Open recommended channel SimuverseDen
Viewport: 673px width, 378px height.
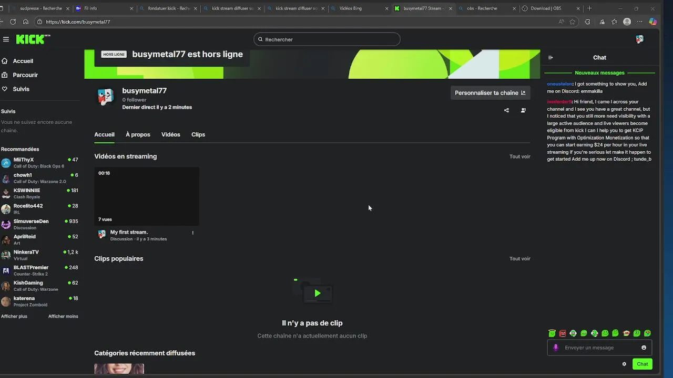39,224
